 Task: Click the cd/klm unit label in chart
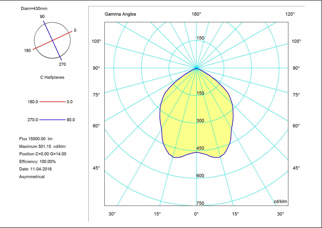coord(280,202)
